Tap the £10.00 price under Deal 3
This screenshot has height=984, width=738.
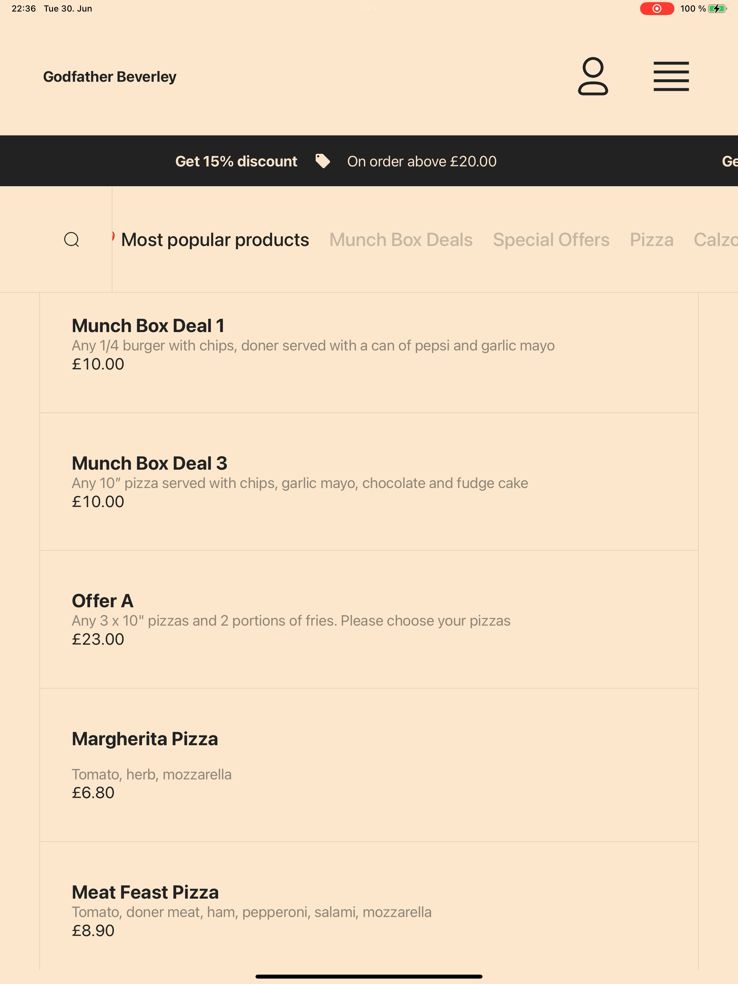98,501
